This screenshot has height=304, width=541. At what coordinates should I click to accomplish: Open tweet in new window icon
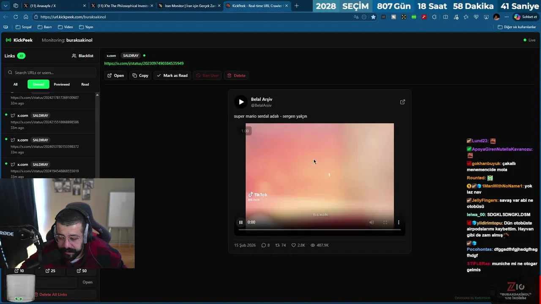402,102
